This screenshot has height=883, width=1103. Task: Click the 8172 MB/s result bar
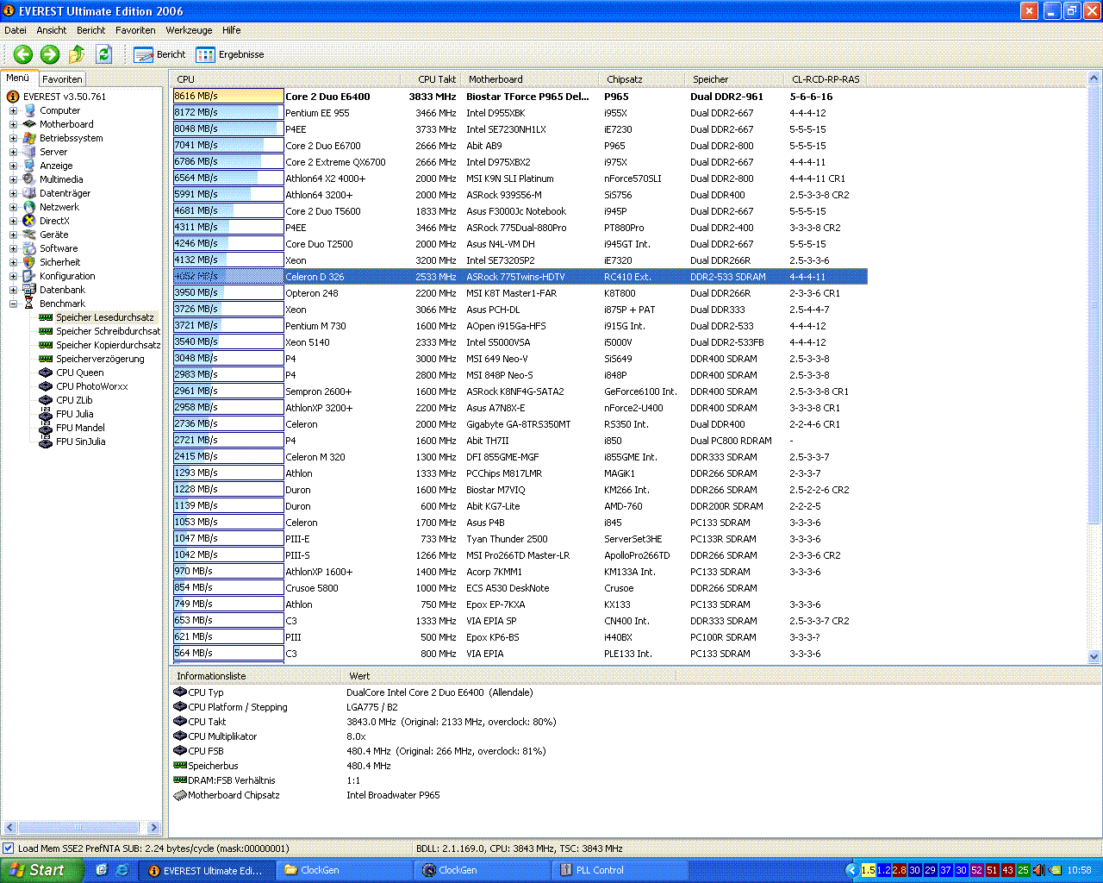pos(228,113)
